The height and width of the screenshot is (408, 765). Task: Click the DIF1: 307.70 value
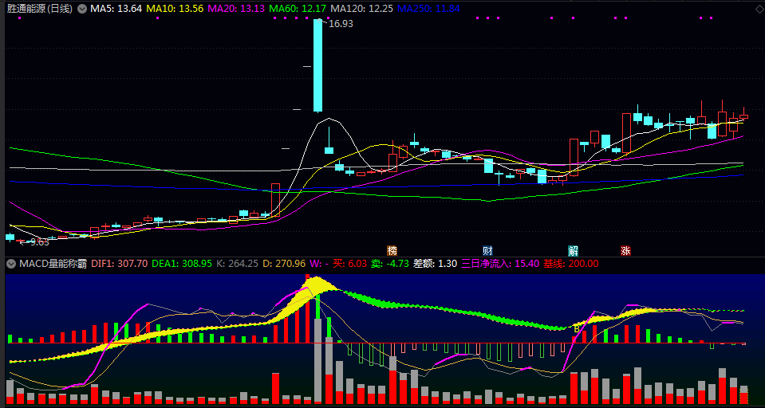click(x=120, y=264)
